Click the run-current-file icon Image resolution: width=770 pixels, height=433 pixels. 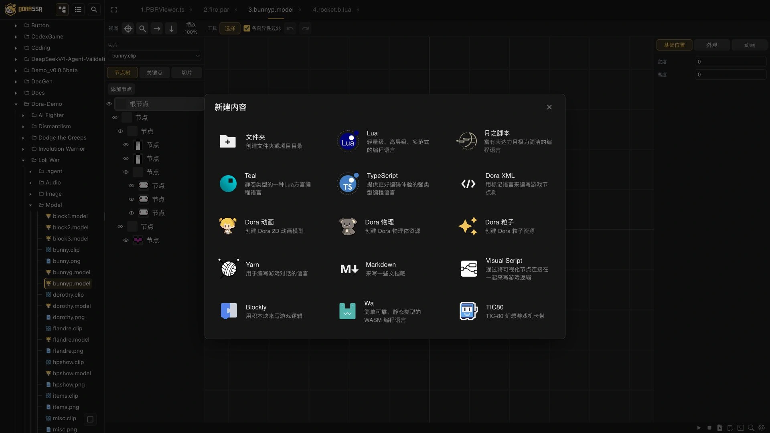[720, 428]
